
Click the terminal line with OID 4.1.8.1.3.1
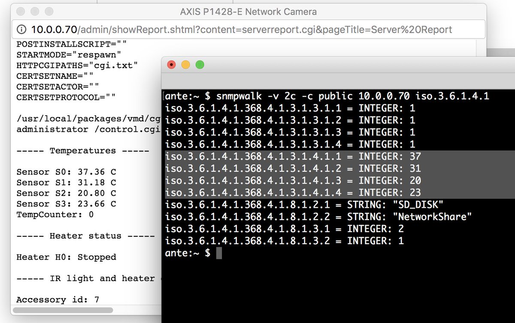pyautogui.click(x=285, y=229)
